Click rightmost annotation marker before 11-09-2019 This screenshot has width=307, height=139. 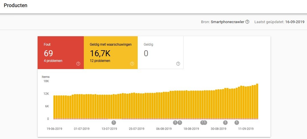point(237,122)
